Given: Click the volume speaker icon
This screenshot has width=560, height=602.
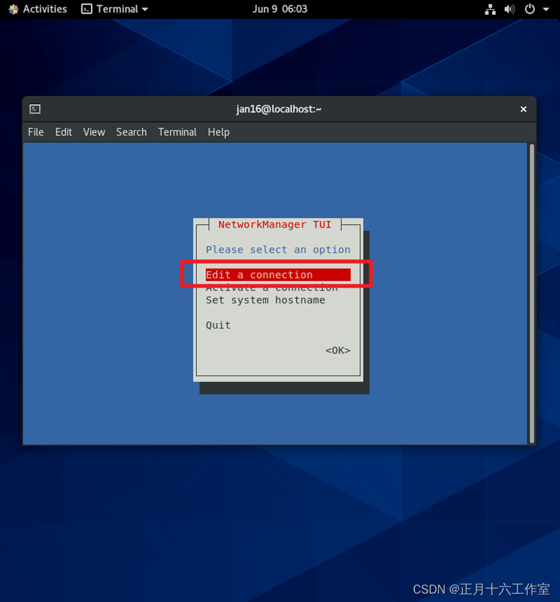Looking at the screenshot, I should click(x=510, y=9).
